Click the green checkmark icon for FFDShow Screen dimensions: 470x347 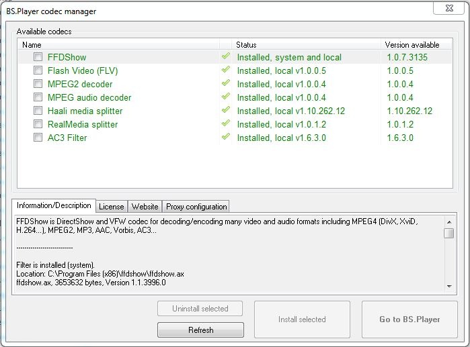226,56
